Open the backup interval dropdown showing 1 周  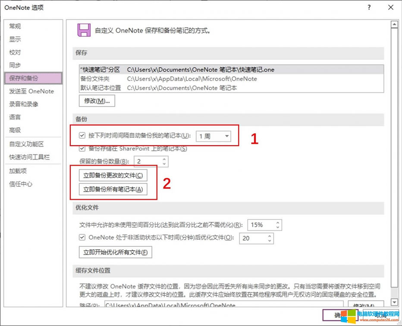(214, 136)
